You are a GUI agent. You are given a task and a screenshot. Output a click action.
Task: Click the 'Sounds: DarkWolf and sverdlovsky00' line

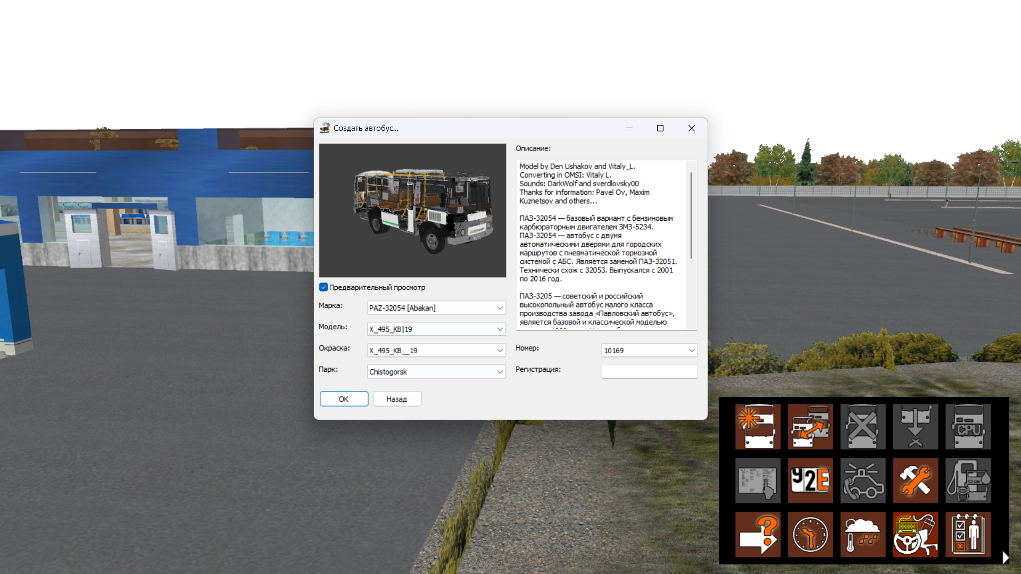pyautogui.click(x=579, y=184)
